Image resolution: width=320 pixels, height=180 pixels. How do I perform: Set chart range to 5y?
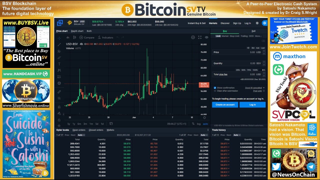click(x=69, y=124)
